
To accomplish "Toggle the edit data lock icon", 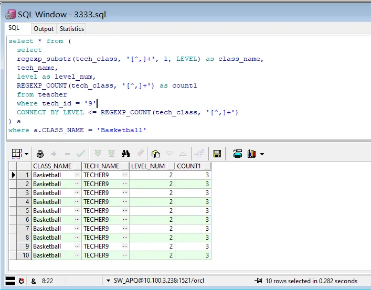I will click(x=40, y=154).
